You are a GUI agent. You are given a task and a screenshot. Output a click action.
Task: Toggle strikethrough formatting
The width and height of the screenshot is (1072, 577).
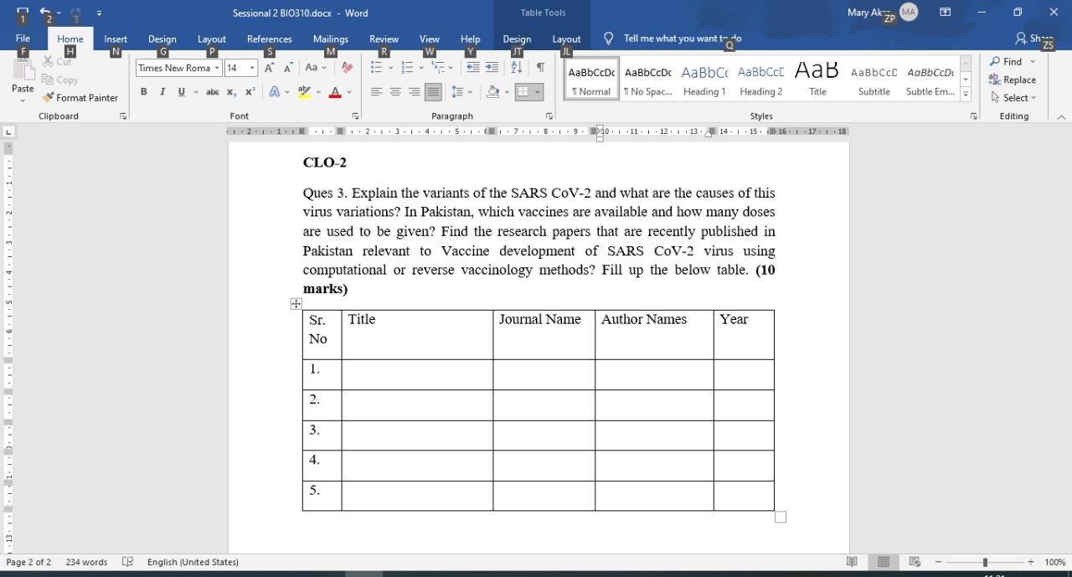(212, 91)
